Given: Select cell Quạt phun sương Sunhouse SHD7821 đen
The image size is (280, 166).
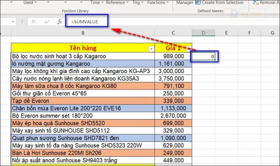Looking at the screenshot, I should click(83, 138).
